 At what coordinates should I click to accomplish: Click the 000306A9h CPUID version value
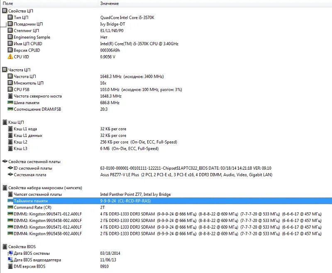click(110, 50)
